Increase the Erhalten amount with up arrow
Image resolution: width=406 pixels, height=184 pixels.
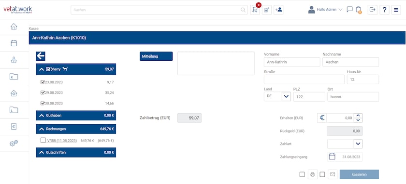pos(358,116)
